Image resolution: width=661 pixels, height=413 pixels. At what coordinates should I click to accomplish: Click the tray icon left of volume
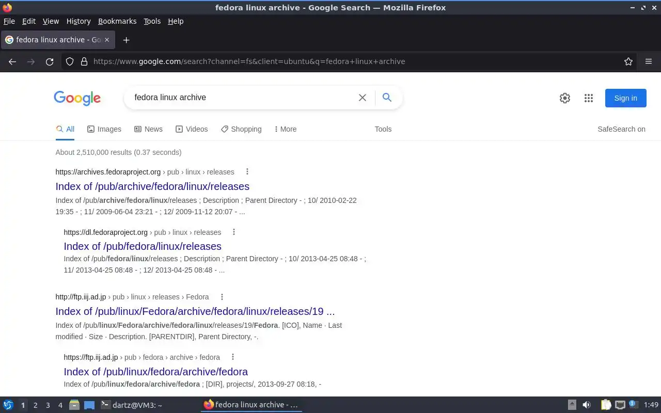pyautogui.click(x=572, y=405)
